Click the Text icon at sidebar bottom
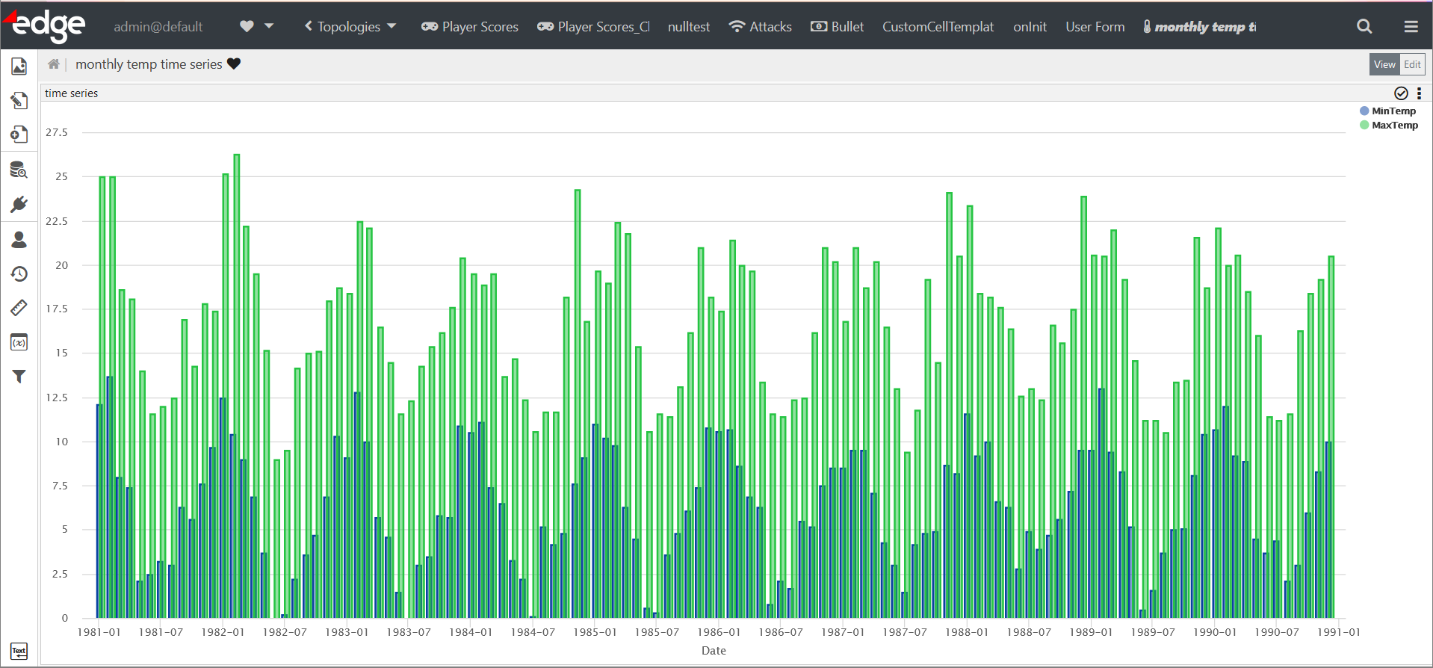This screenshot has width=1433, height=668. (19, 651)
